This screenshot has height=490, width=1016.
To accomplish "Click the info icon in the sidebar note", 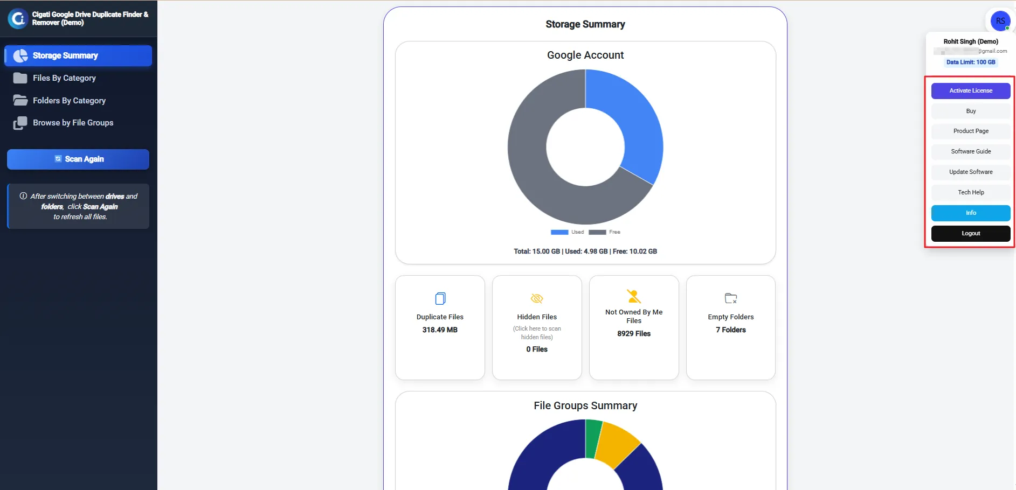I will (23, 196).
